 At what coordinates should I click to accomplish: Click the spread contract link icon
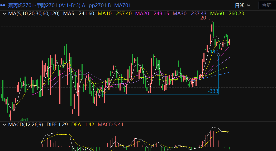[x=2, y=5]
